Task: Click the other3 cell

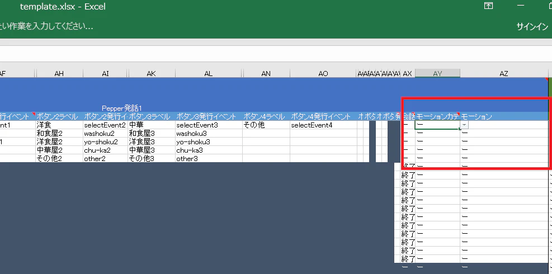Action: 209,158
